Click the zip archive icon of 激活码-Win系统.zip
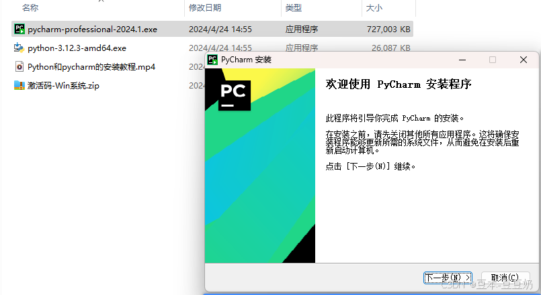The width and height of the screenshot is (541, 295). coord(19,85)
